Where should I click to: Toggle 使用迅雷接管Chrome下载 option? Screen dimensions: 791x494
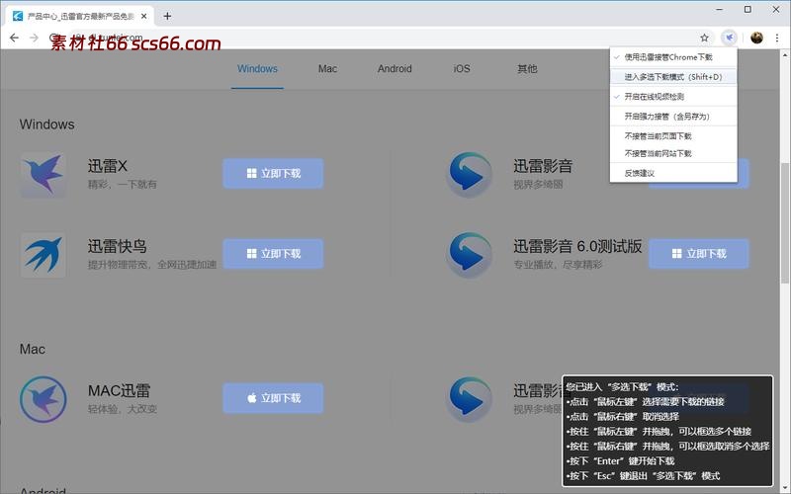coord(673,57)
